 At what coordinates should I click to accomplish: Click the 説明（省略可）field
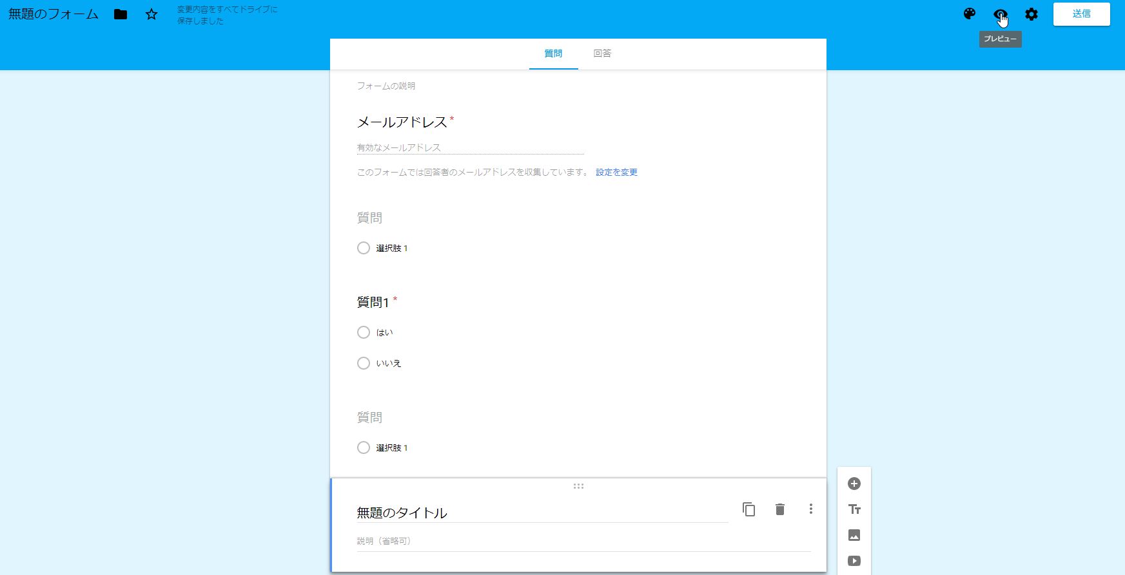(583, 541)
